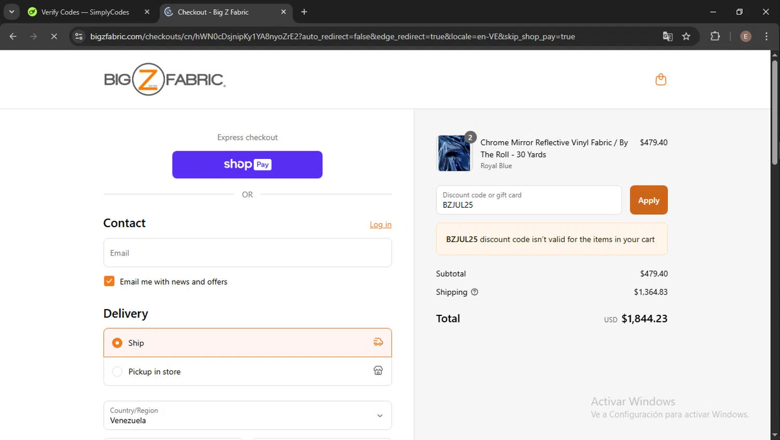
Task: Expand the Country/Region dropdown
Action: click(x=248, y=415)
